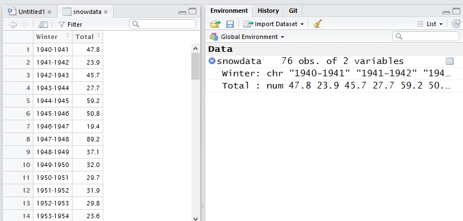Close the Untitled1 tab
The image size is (463, 221).
pyautogui.click(x=49, y=12)
